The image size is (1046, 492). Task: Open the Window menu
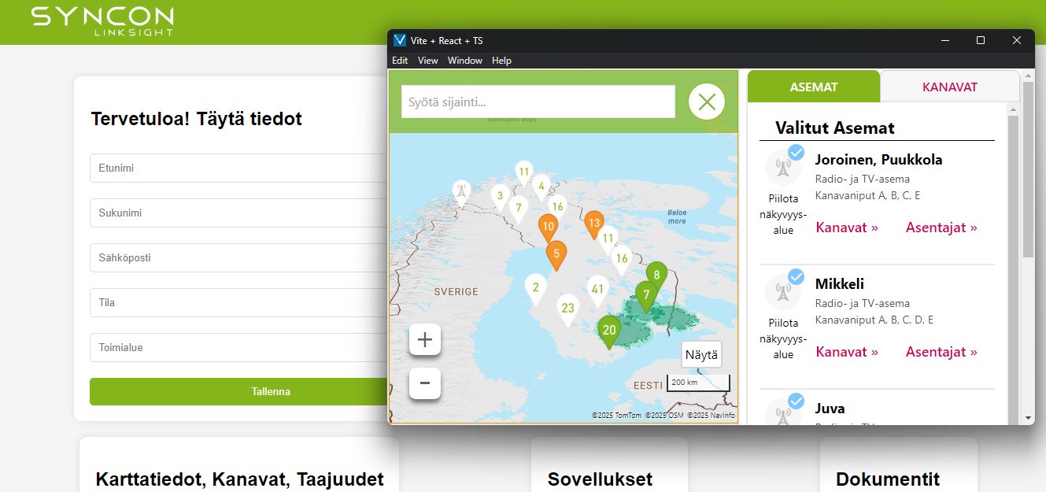pyautogui.click(x=464, y=61)
